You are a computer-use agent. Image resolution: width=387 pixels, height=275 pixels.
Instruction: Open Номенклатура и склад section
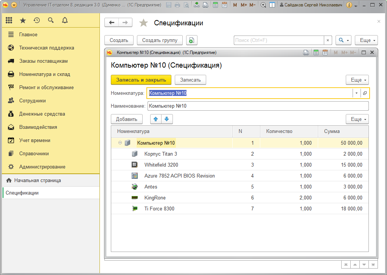point(51,74)
